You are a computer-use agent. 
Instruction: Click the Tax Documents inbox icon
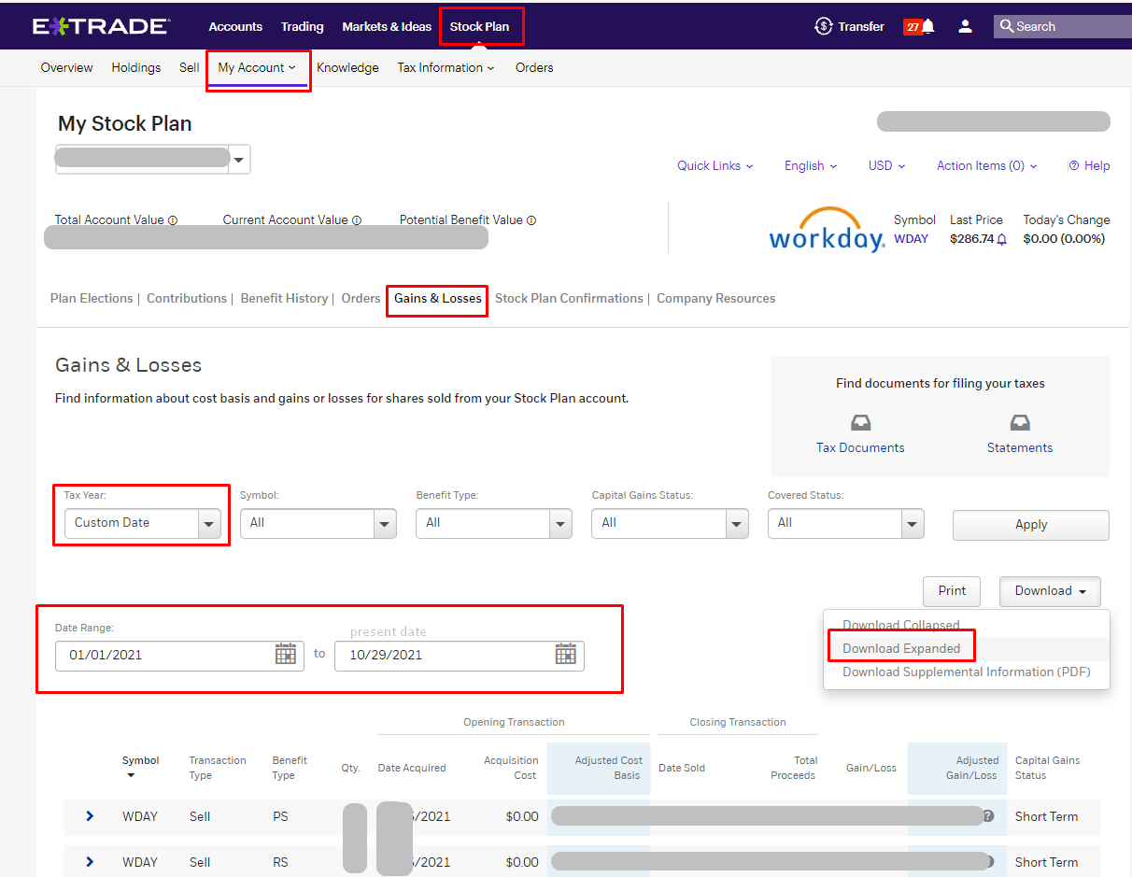[860, 423]
